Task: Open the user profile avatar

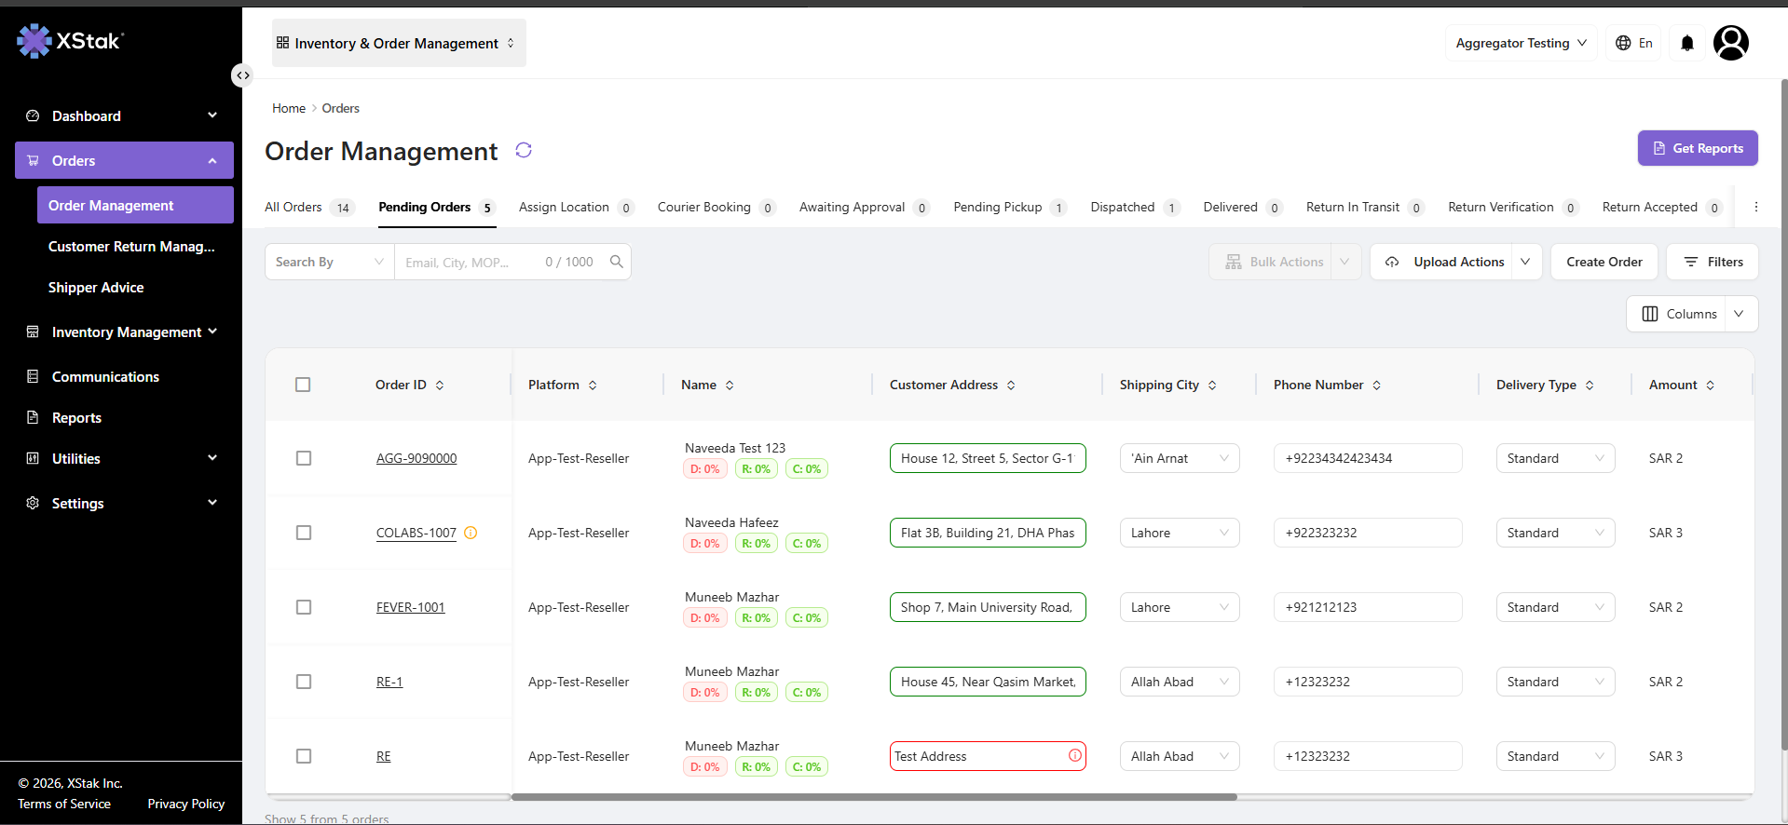Action: (1731, 43)
